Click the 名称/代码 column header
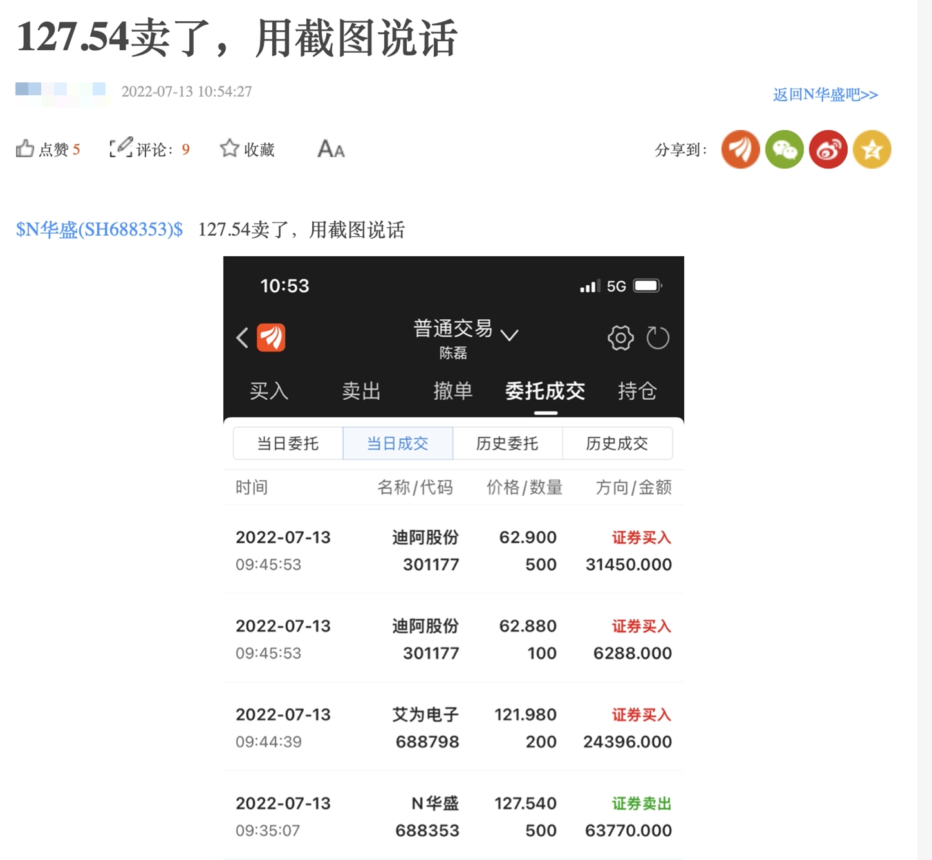This screenshot has height=860, width=932. pyautogui.click(x=415, y=487)
